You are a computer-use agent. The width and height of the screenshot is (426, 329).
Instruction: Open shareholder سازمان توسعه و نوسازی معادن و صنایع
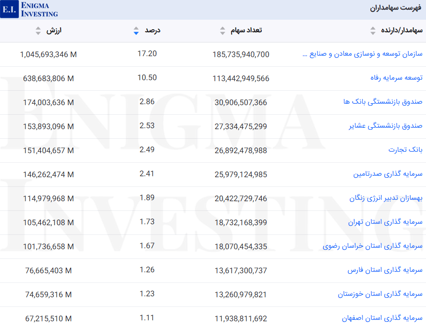(x=363, y=54)
